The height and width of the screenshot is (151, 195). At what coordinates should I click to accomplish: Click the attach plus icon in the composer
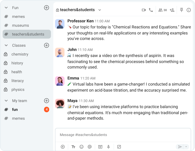(63, 147)
